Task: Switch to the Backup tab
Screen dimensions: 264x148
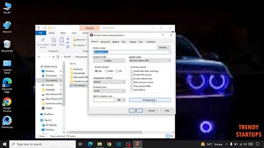Action: tap(133, 42)
